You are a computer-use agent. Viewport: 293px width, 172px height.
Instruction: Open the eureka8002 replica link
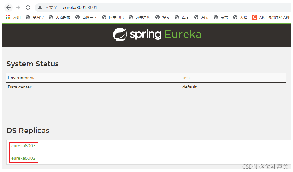(x=23, y=158)
